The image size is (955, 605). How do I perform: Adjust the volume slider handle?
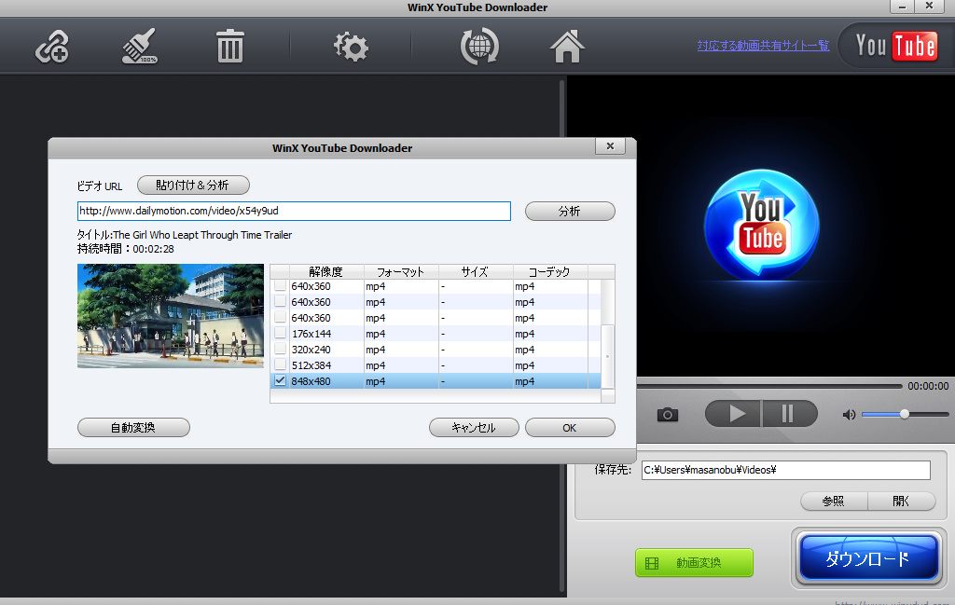(904, 414)
